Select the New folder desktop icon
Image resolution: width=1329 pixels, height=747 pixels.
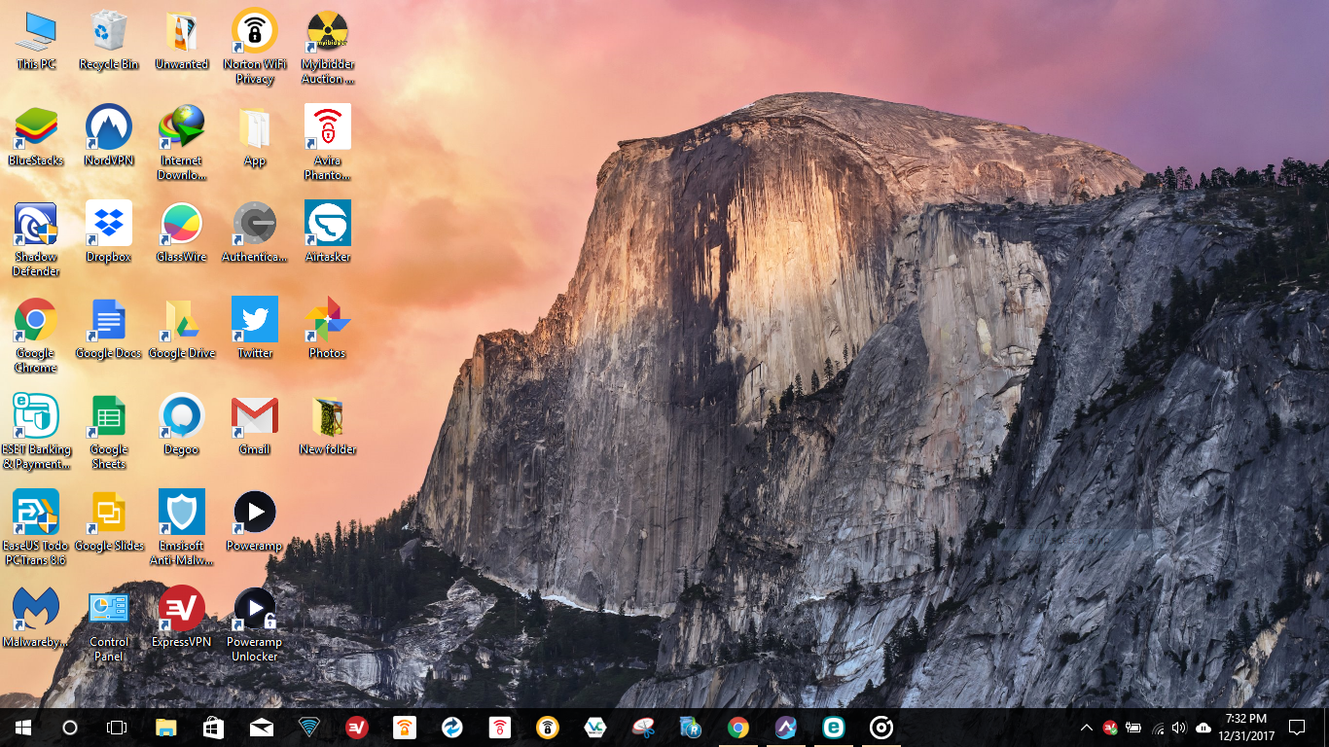pyautogui.click(x=328, y=425)
